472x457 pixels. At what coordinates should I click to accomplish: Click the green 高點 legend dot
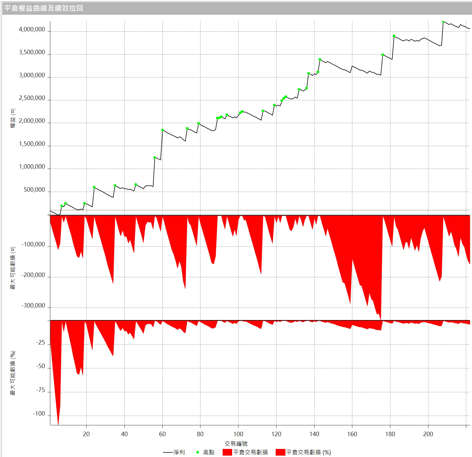(198, 452)
